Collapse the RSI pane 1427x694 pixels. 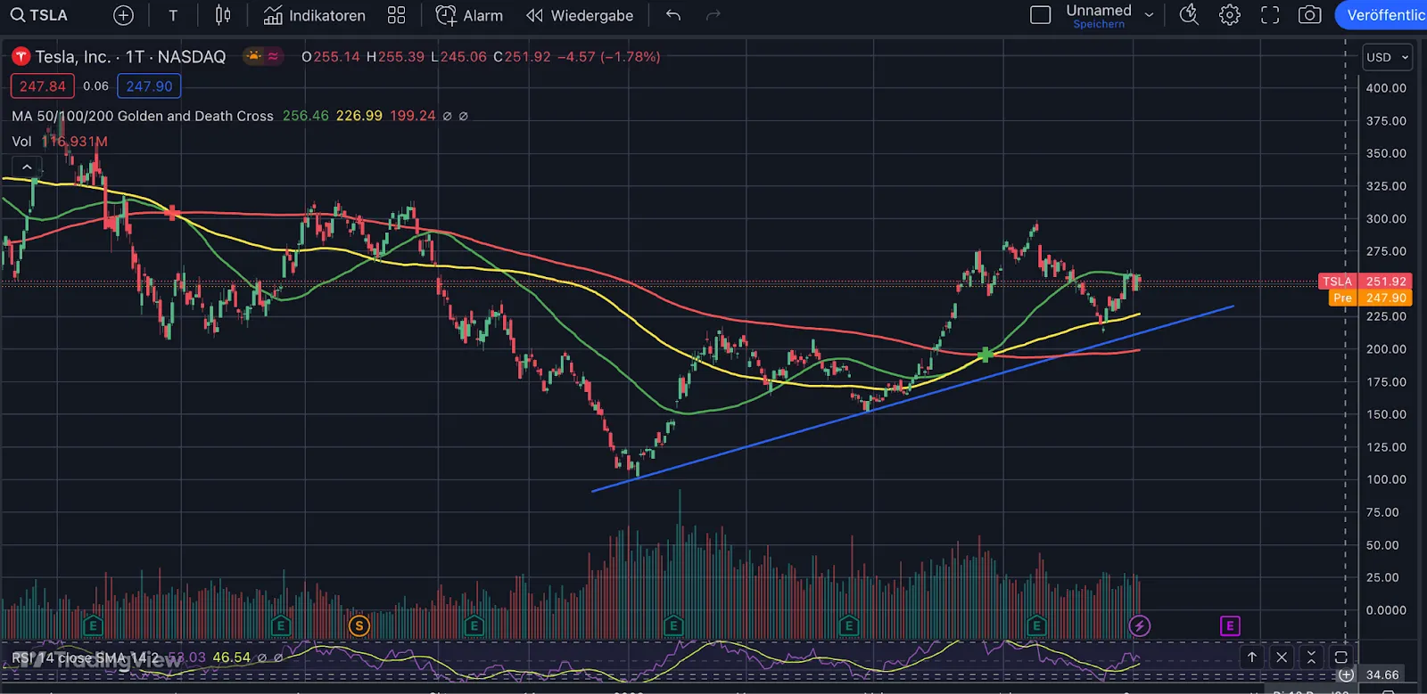tap(1311, 657)
